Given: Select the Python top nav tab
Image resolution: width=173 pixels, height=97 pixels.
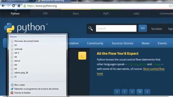Looking at the screenshot, I should pos(15,13).
